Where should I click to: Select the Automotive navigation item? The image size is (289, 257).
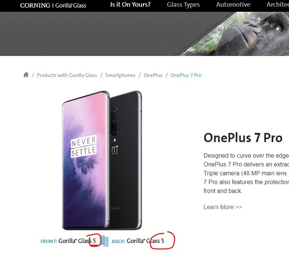point(233,4)
